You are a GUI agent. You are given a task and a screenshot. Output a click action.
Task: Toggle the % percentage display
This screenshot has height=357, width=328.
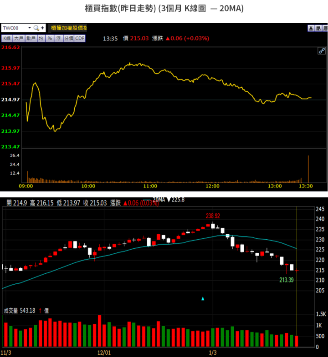50,38
